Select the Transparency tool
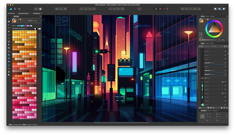235x135 pixels. coord(9,45)
